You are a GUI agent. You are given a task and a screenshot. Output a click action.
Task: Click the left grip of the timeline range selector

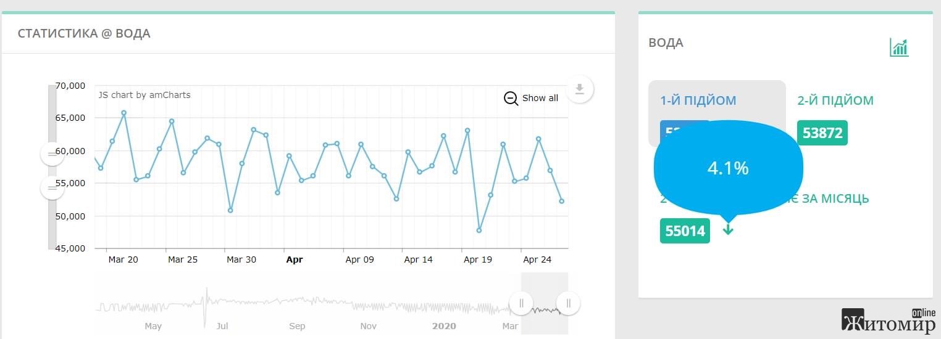[521, 303]
